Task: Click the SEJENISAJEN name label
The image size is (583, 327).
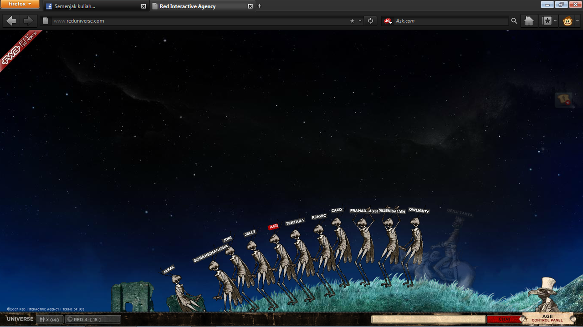Action: pos(392,211)
